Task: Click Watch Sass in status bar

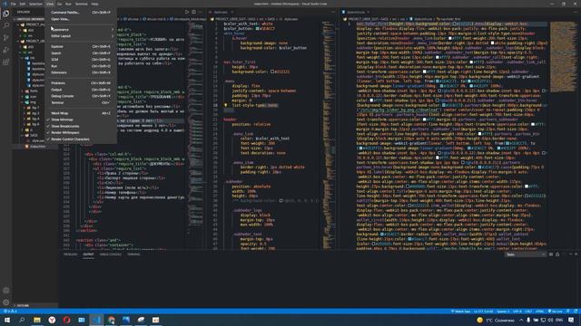Action: click(x=461, y=312)
